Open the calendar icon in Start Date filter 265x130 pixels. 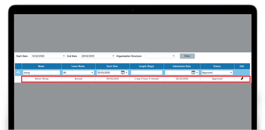(123, 72)
